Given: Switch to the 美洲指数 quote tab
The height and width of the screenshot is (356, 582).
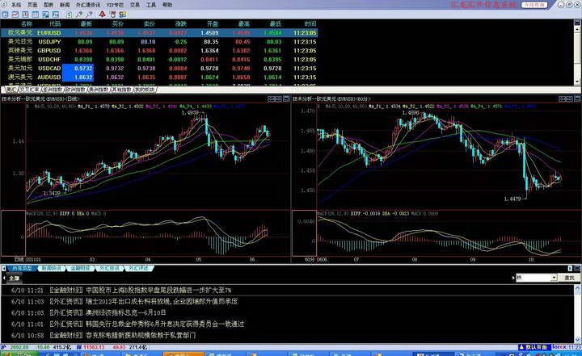Looking at the screenshot, I should [x=99, y=90].
